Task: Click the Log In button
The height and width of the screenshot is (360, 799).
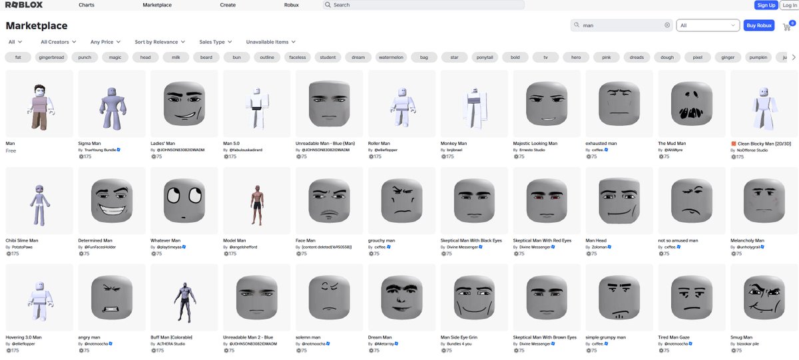Action: [x=789, y=5]
